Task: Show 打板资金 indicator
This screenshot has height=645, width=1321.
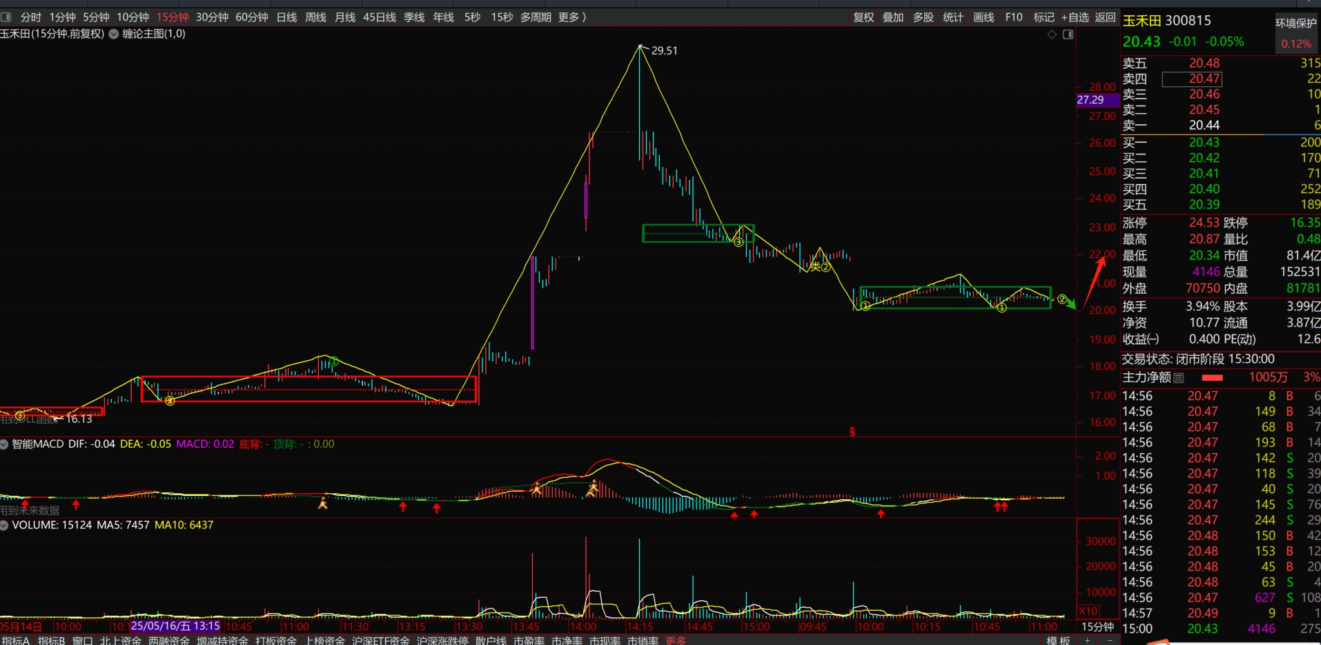Action: (276, 640)
